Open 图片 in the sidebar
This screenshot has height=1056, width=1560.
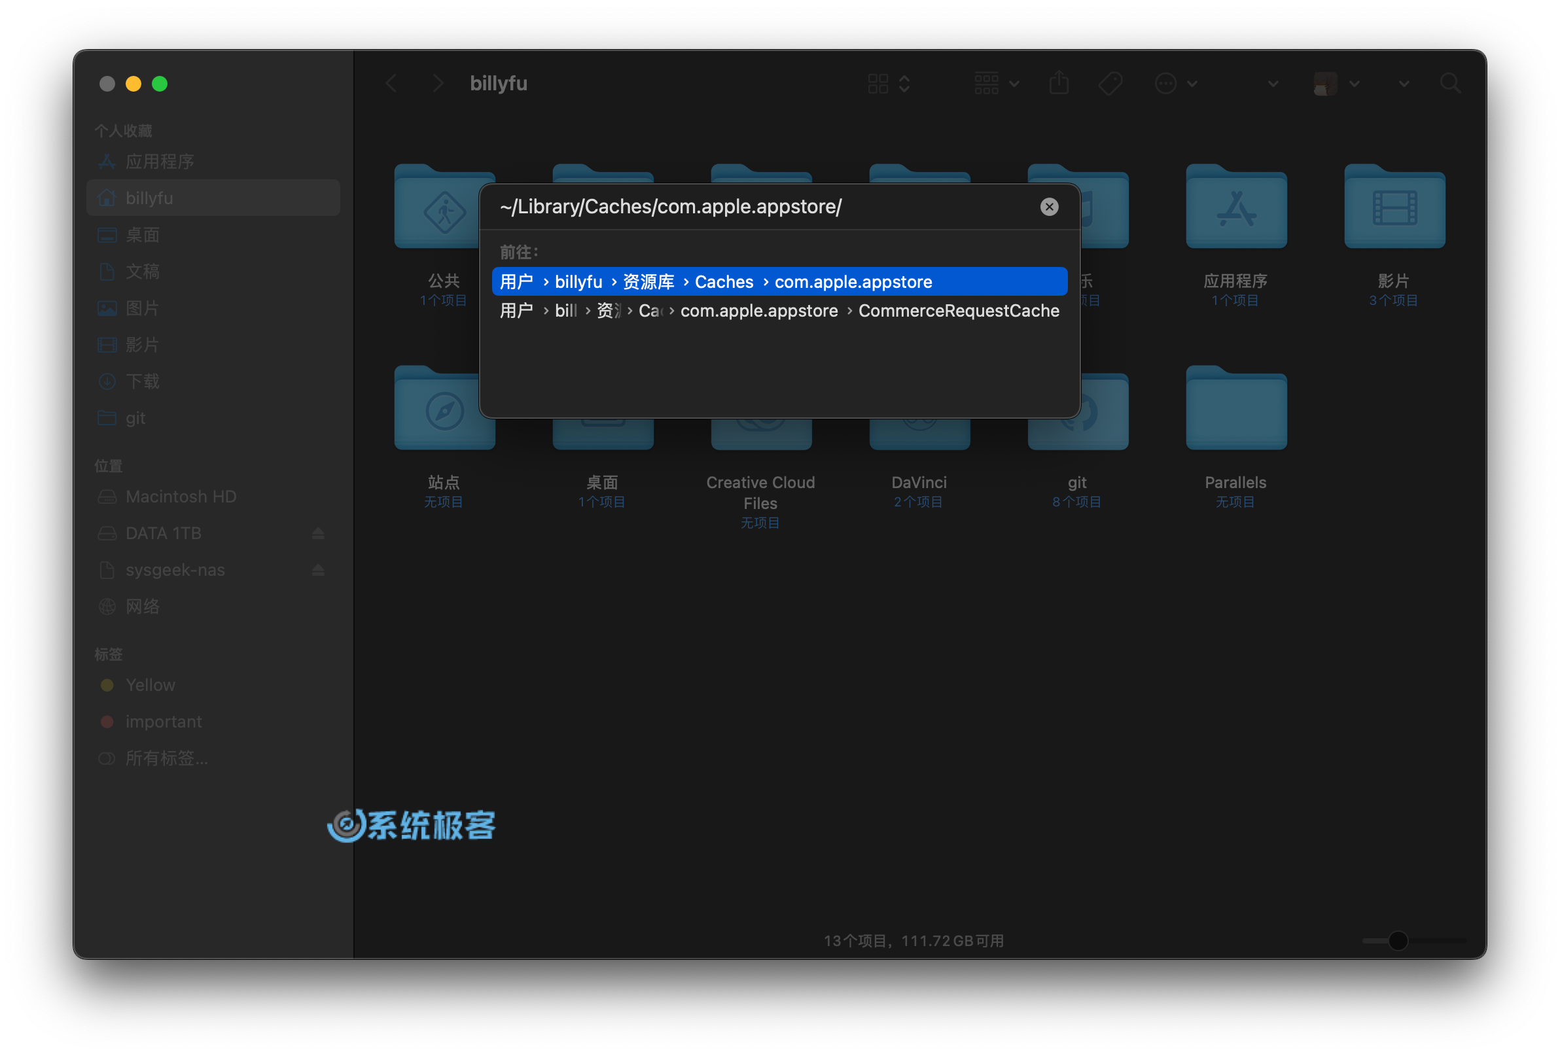213,308
